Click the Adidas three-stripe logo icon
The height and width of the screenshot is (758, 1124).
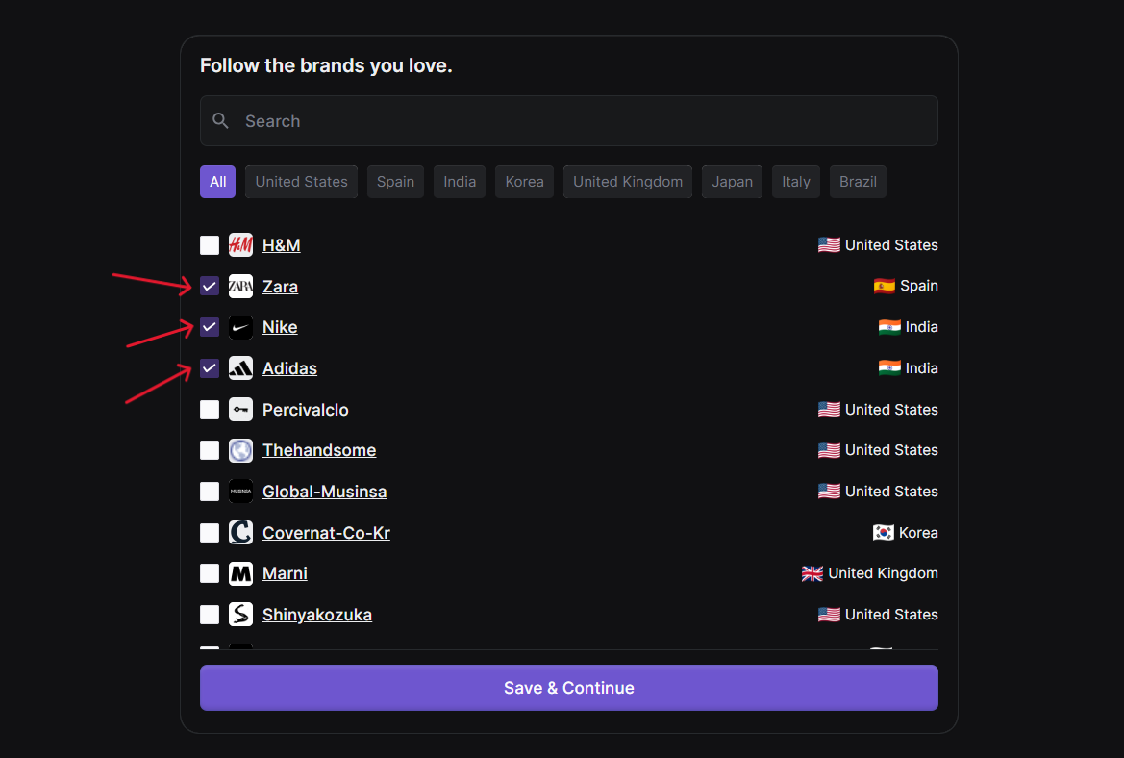[x=240, y=368]
